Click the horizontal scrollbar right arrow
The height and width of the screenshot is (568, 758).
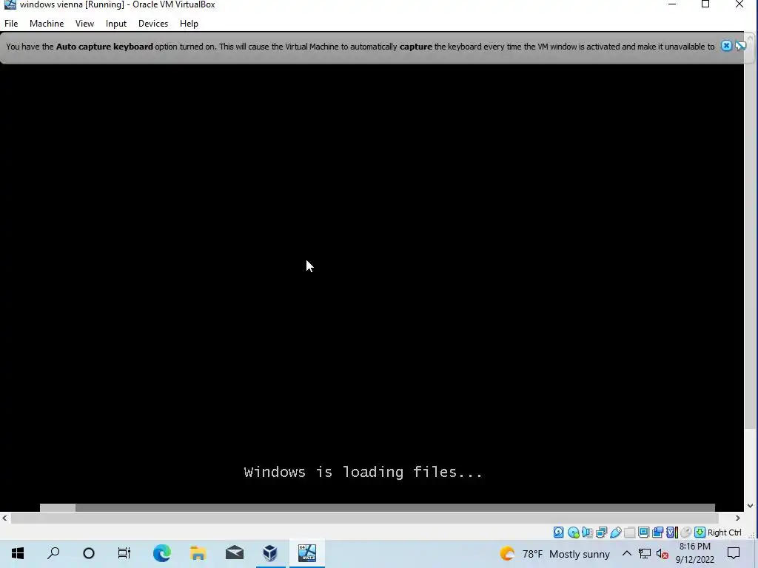click(738, 518)
